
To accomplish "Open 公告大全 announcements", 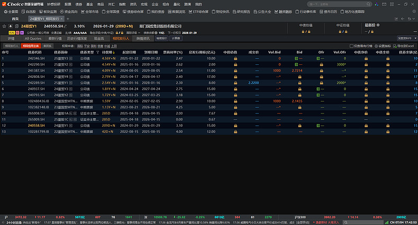I will (x=262, y=12).
